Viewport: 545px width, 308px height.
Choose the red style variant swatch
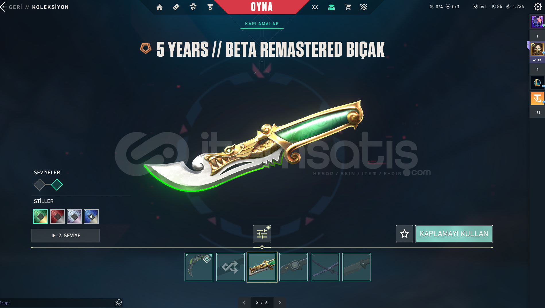point(57,216)
